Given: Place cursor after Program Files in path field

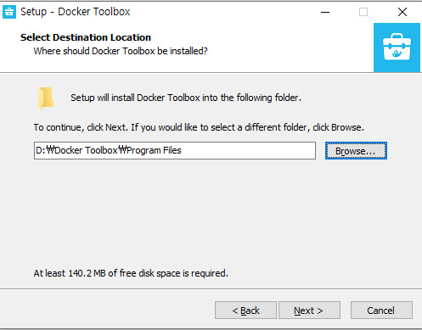Looking at the screenshot, I should [182, 150].
